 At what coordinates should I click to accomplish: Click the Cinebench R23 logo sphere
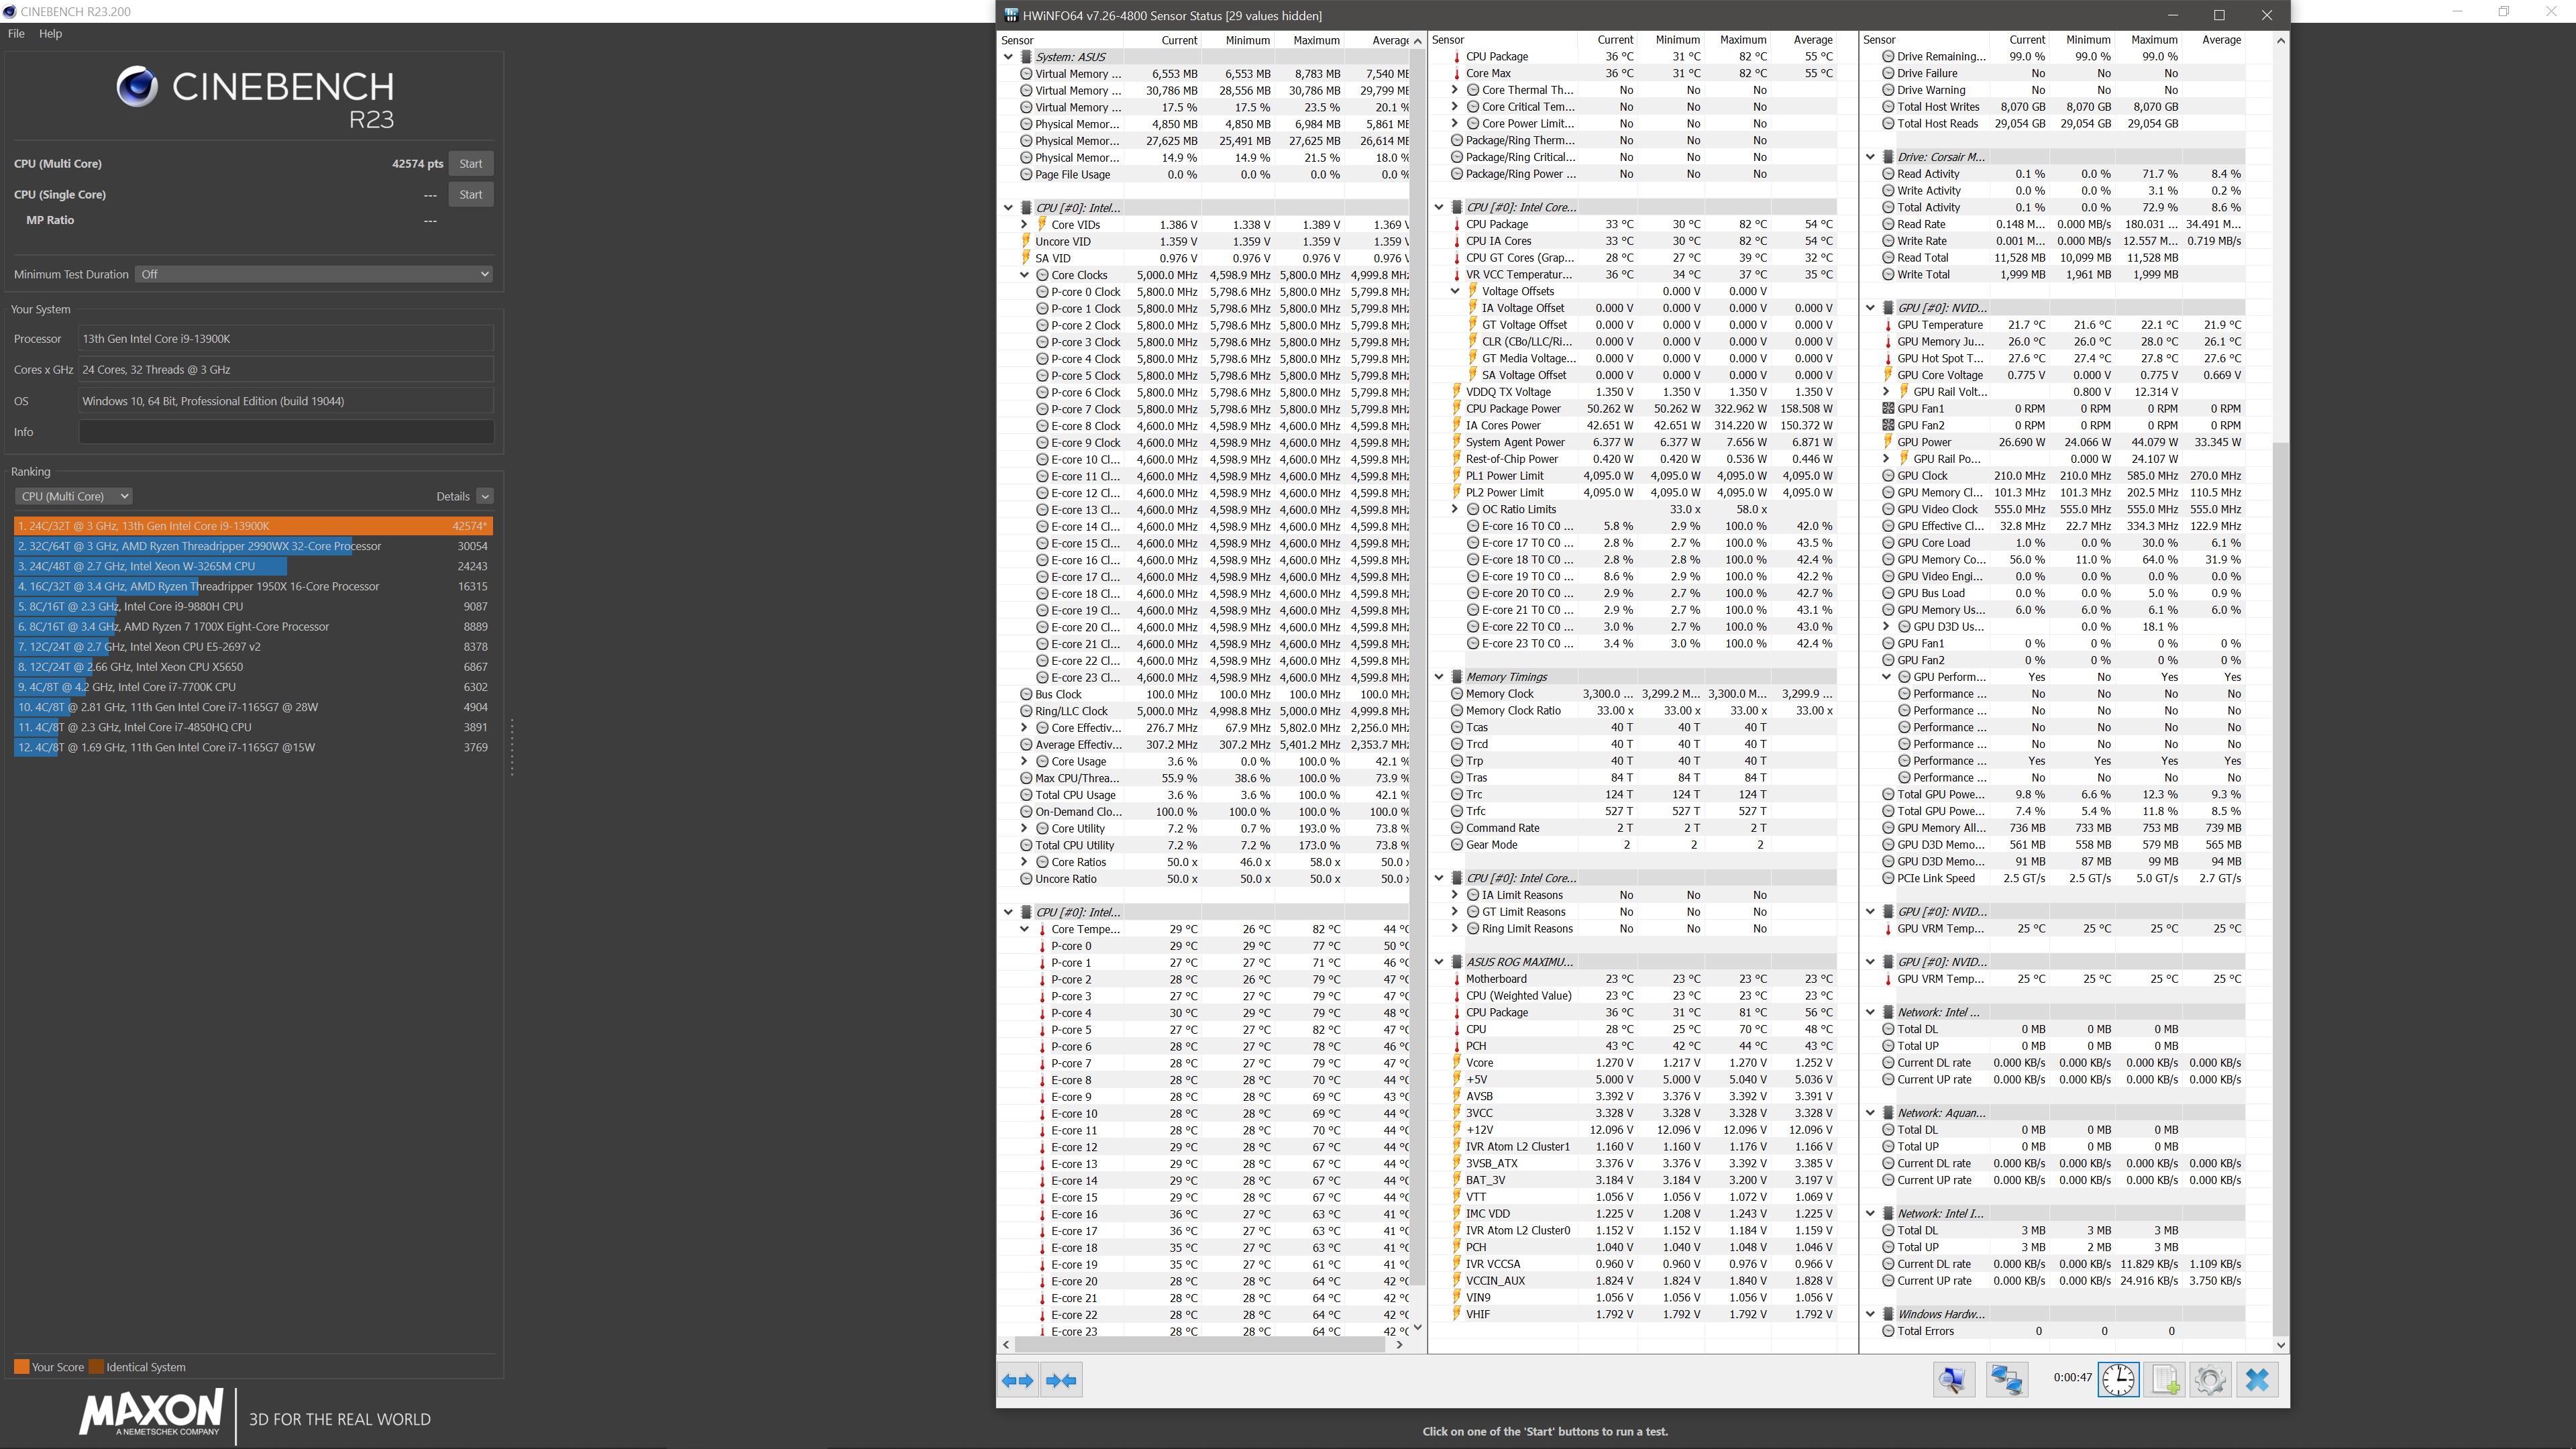coord(137,87)
